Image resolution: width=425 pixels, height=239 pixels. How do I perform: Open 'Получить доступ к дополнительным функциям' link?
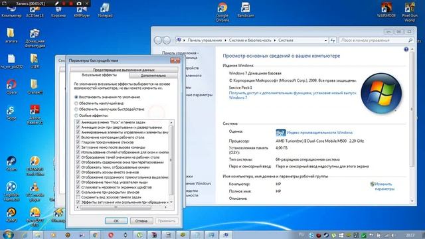pos(292,95)
